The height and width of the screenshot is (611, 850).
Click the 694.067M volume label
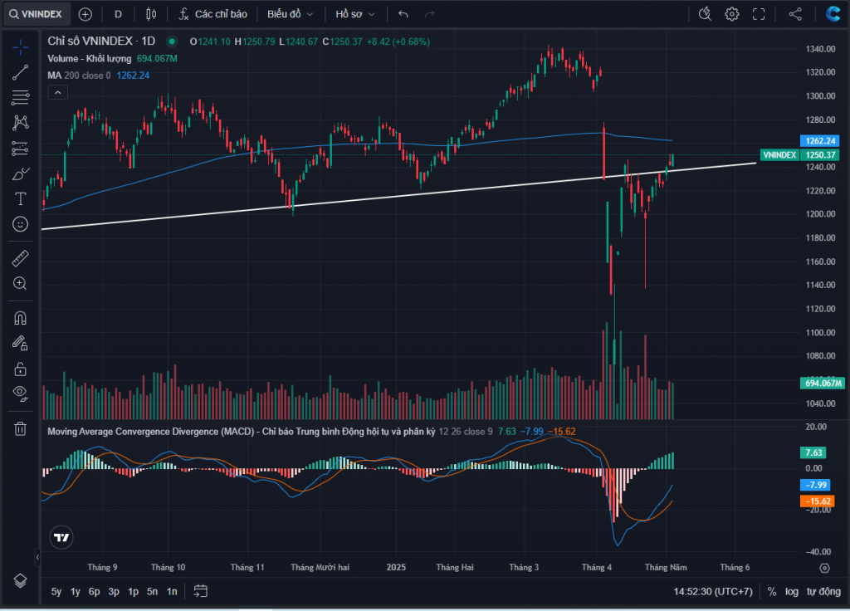click(x=823, y=384)
